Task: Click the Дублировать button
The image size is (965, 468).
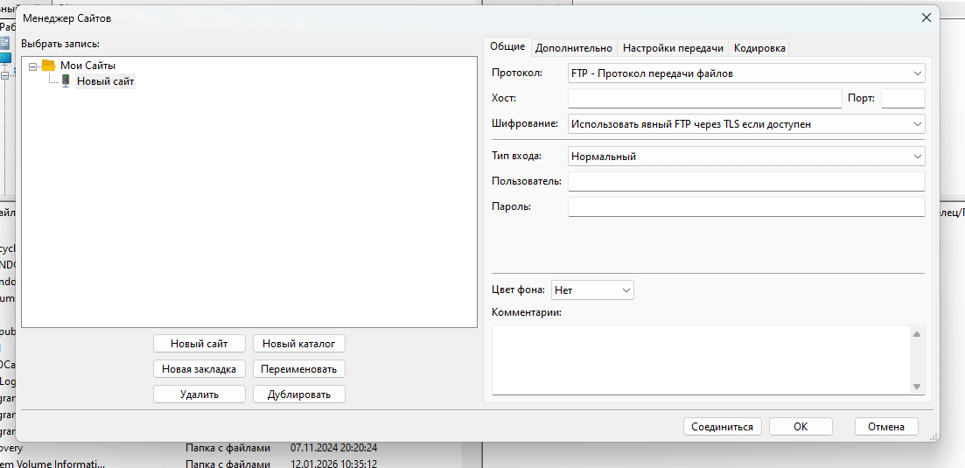Action: 298,395
